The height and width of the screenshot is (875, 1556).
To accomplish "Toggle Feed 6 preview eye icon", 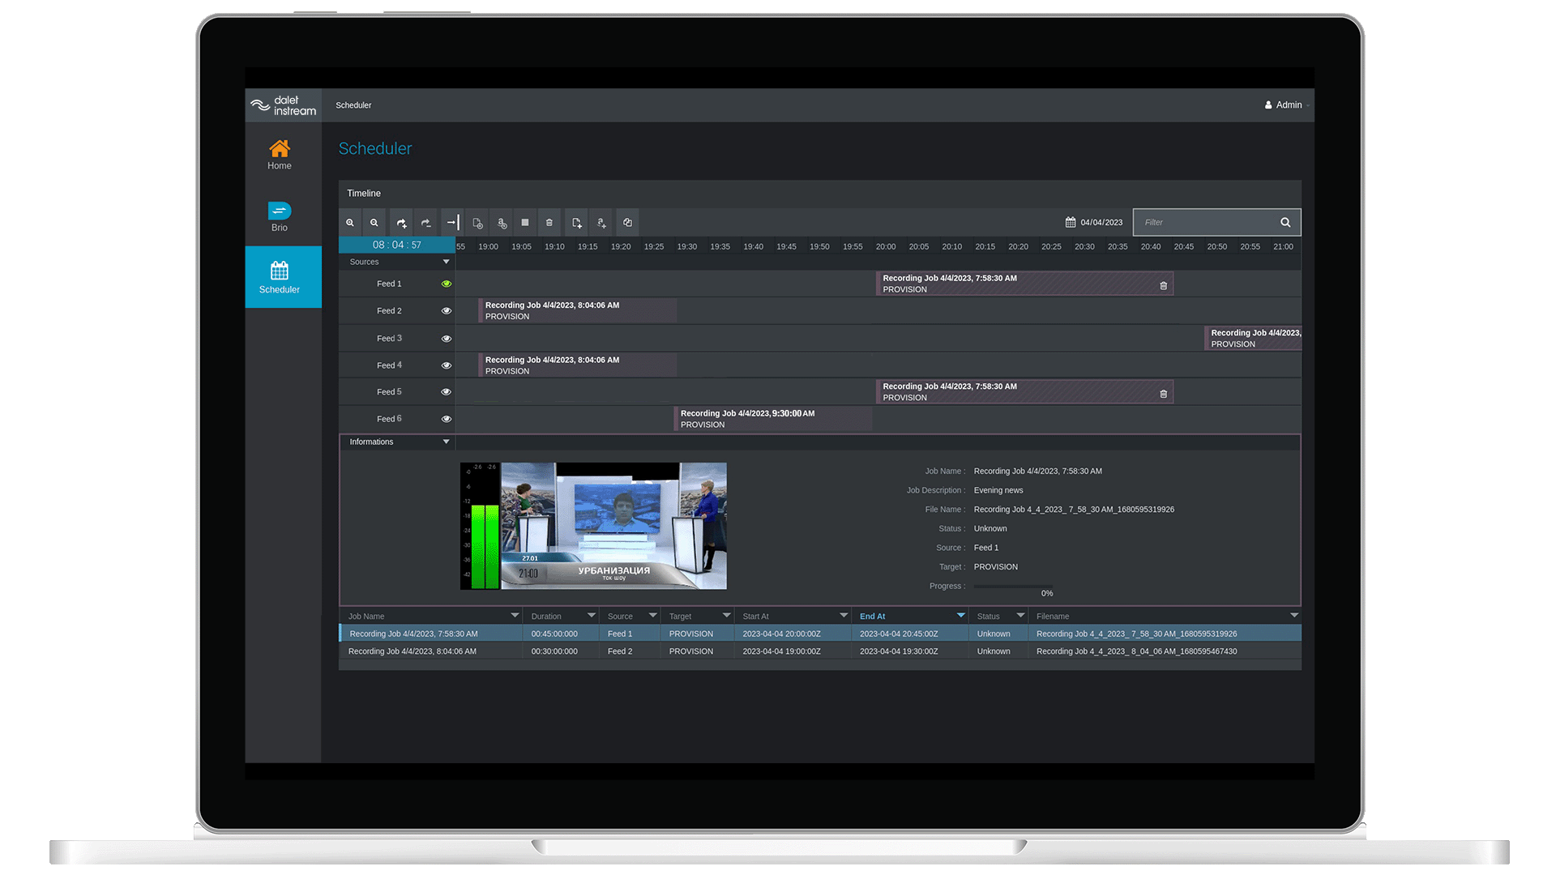I will 446,419.
